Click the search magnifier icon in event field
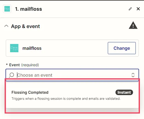The image size is (144, 119). [x=12, y=75]
